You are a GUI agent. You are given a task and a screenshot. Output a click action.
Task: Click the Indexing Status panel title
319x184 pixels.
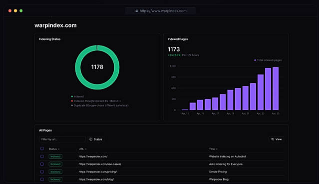(49, 39)
